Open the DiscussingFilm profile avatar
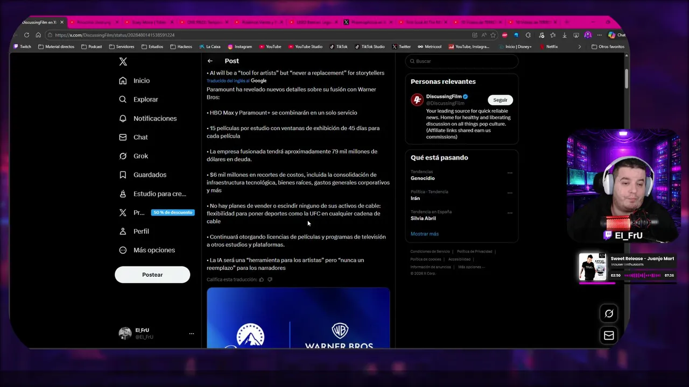 coord(417,100)
